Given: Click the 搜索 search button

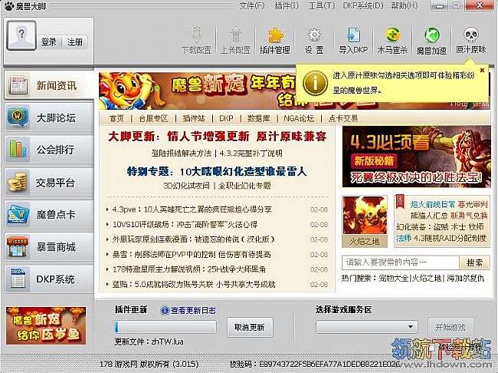Looking at the screenshot, I should [474, 262].
